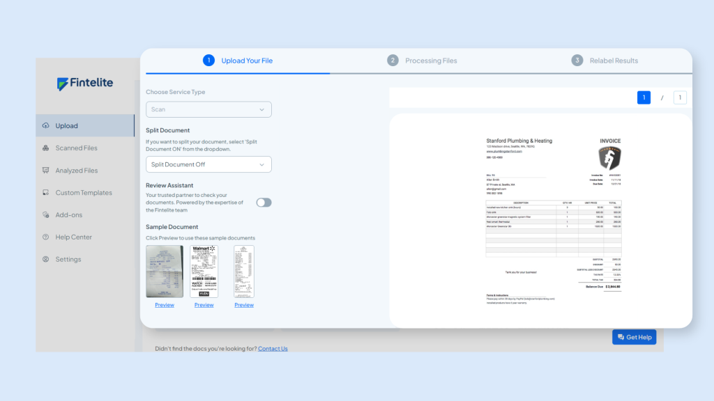Open Scanned Files via its sidebar icon

tap(46, 148)
